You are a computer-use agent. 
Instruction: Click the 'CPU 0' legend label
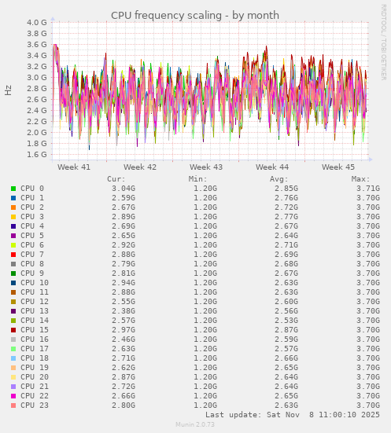32,189
